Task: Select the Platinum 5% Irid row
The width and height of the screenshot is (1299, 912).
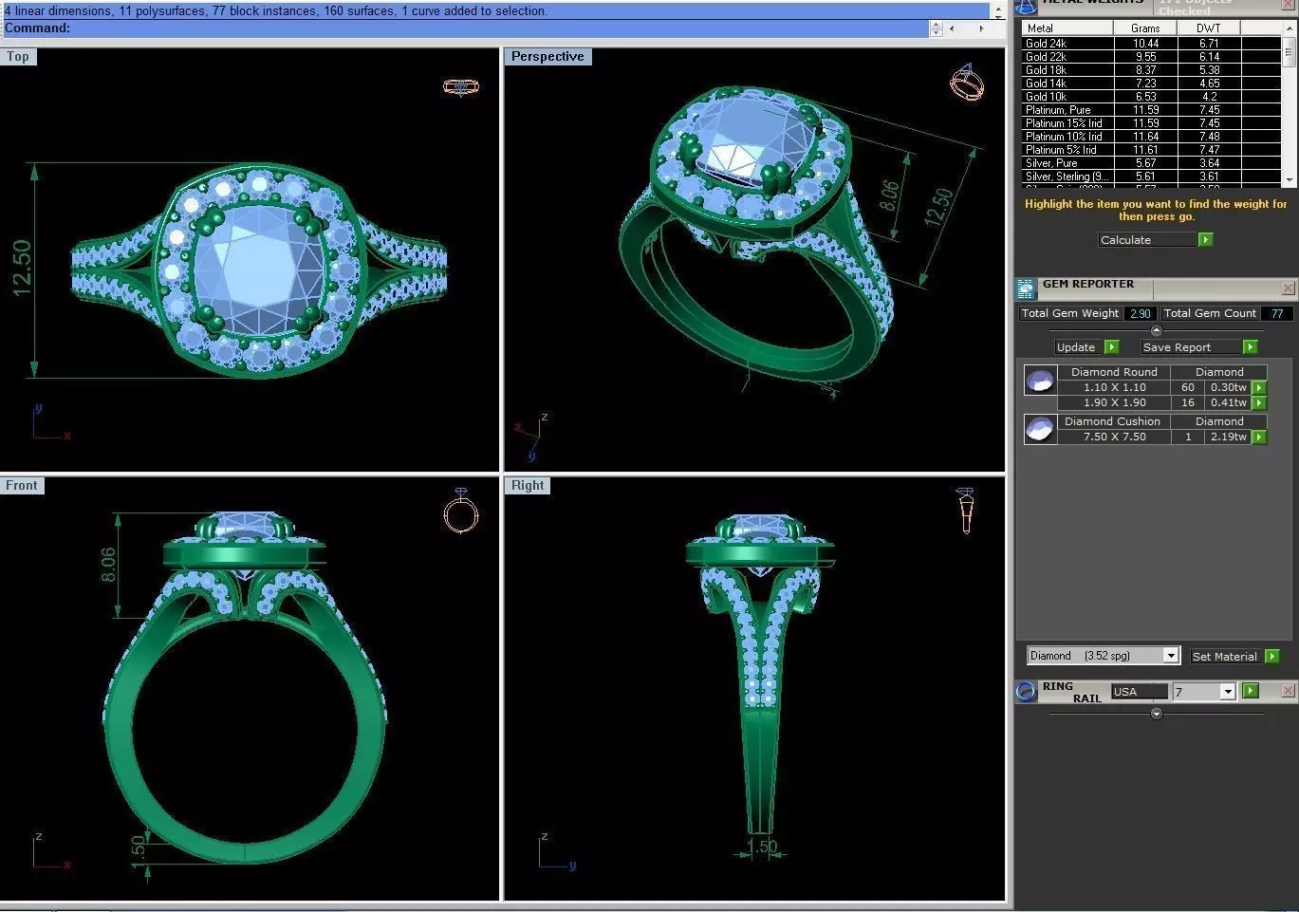Action: (x=1152, y=150)
